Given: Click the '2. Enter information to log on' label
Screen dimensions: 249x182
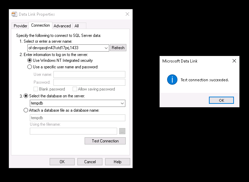Looking at the screenshot, I should point(54,55).
